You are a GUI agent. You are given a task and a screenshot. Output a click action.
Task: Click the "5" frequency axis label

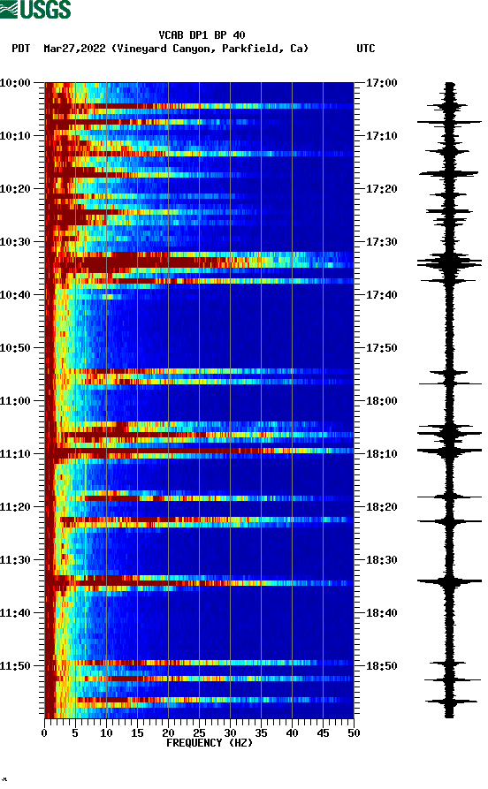tap(75, 733)
